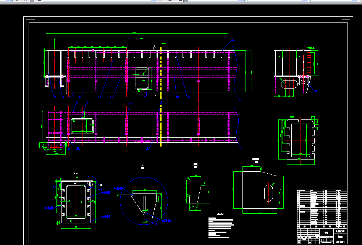The width and height of the screenshot is (362, 245).
Task: Select the white technical notes text block
Action: pyautogui.click(x=221, y=227)
